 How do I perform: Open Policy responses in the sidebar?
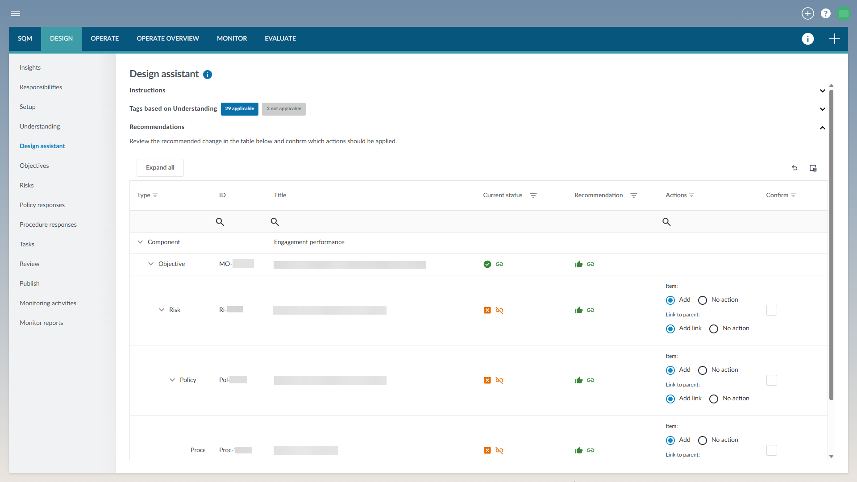(x=42, y=205)
